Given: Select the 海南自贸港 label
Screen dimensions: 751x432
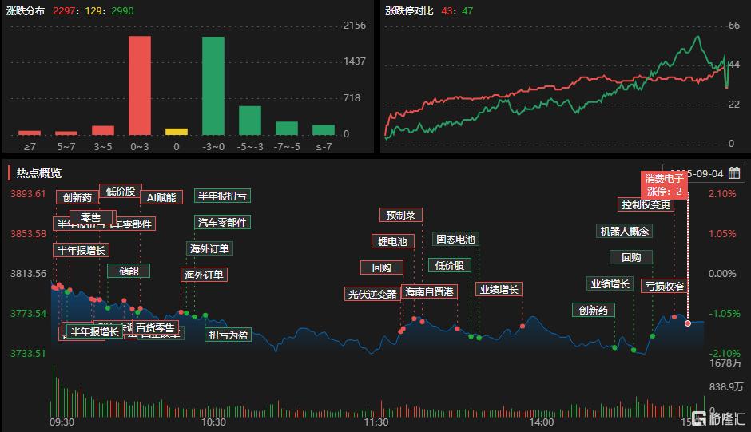Looking at the screenshot, I should tap(429, 291).
